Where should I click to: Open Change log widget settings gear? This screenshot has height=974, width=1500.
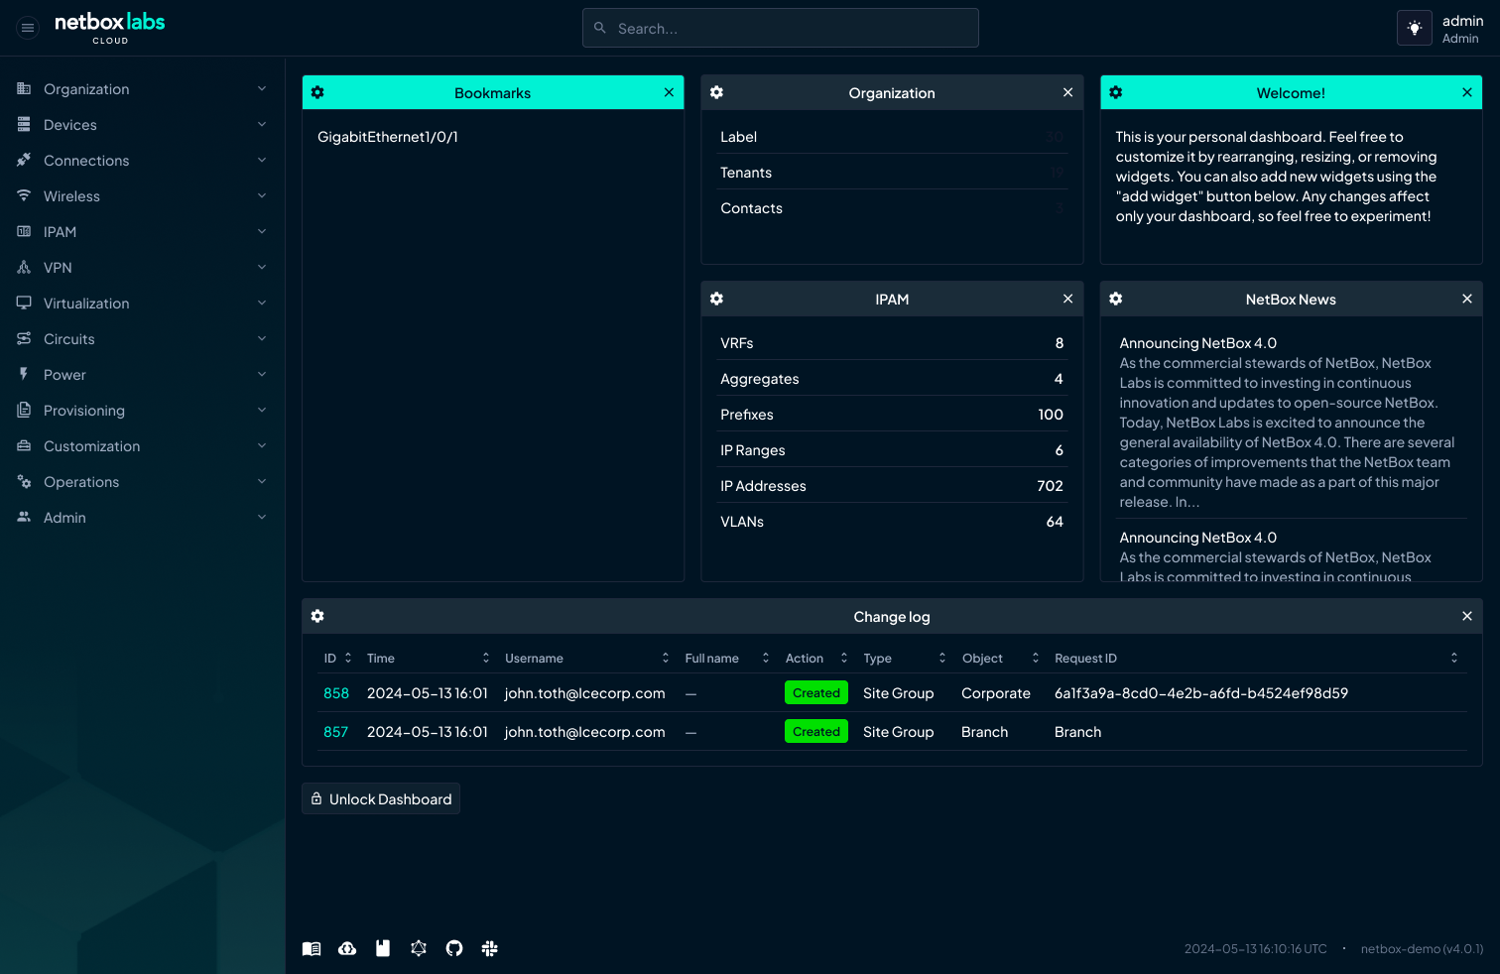pos(317,616)
